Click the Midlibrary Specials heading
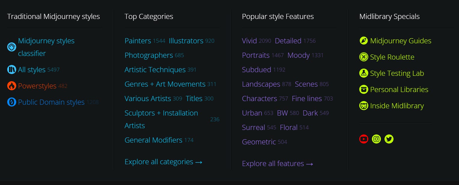This screenshot has width=459, height=185. click(390, 17)
